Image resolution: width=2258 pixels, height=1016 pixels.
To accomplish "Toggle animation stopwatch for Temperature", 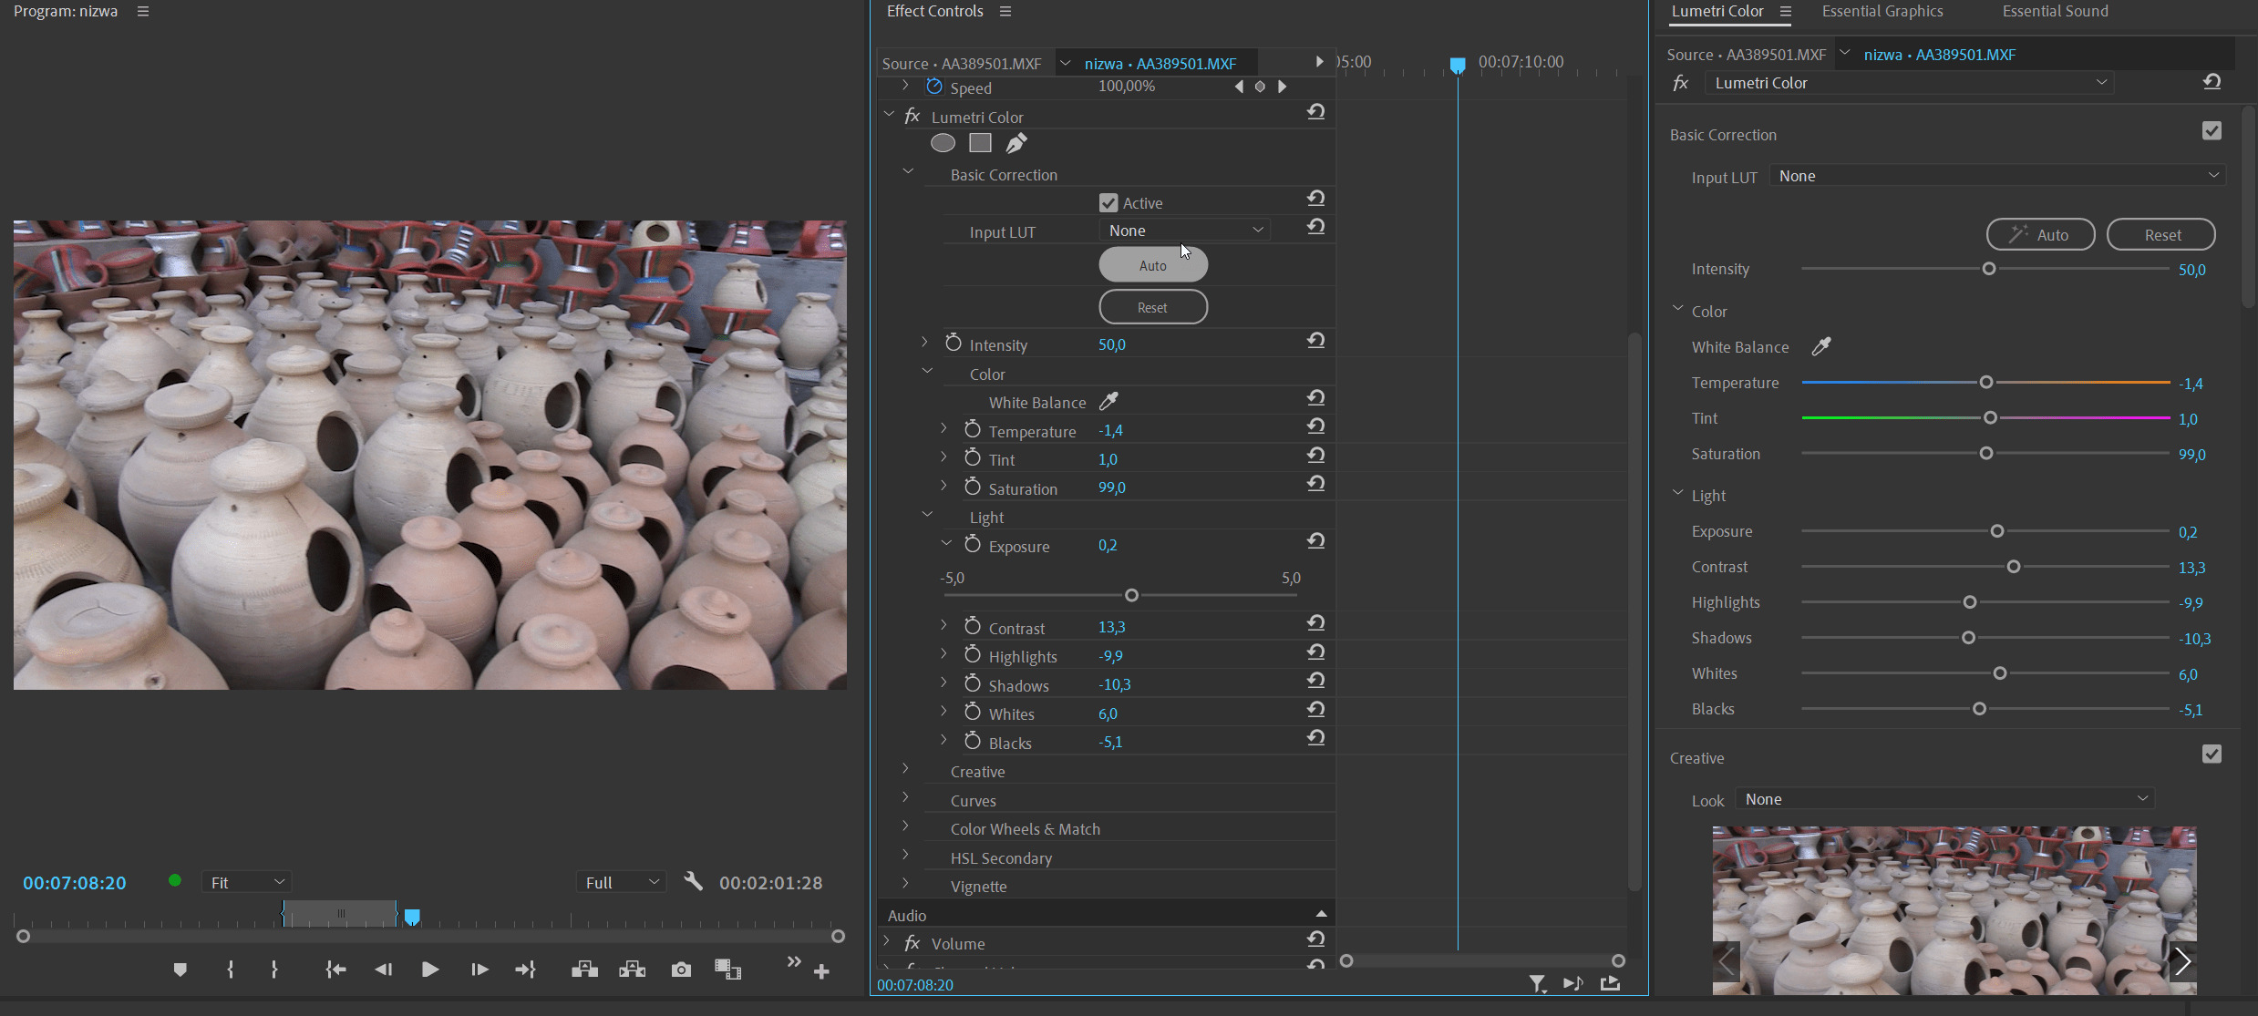I will 972,429.
